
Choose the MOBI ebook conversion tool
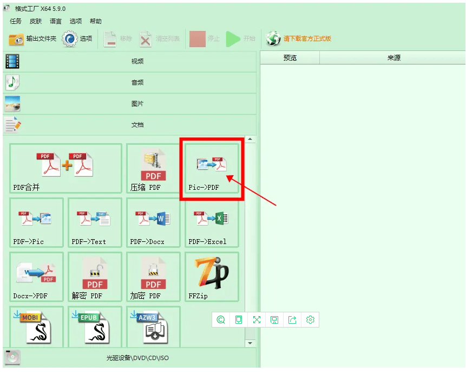[x=37, y=327]
